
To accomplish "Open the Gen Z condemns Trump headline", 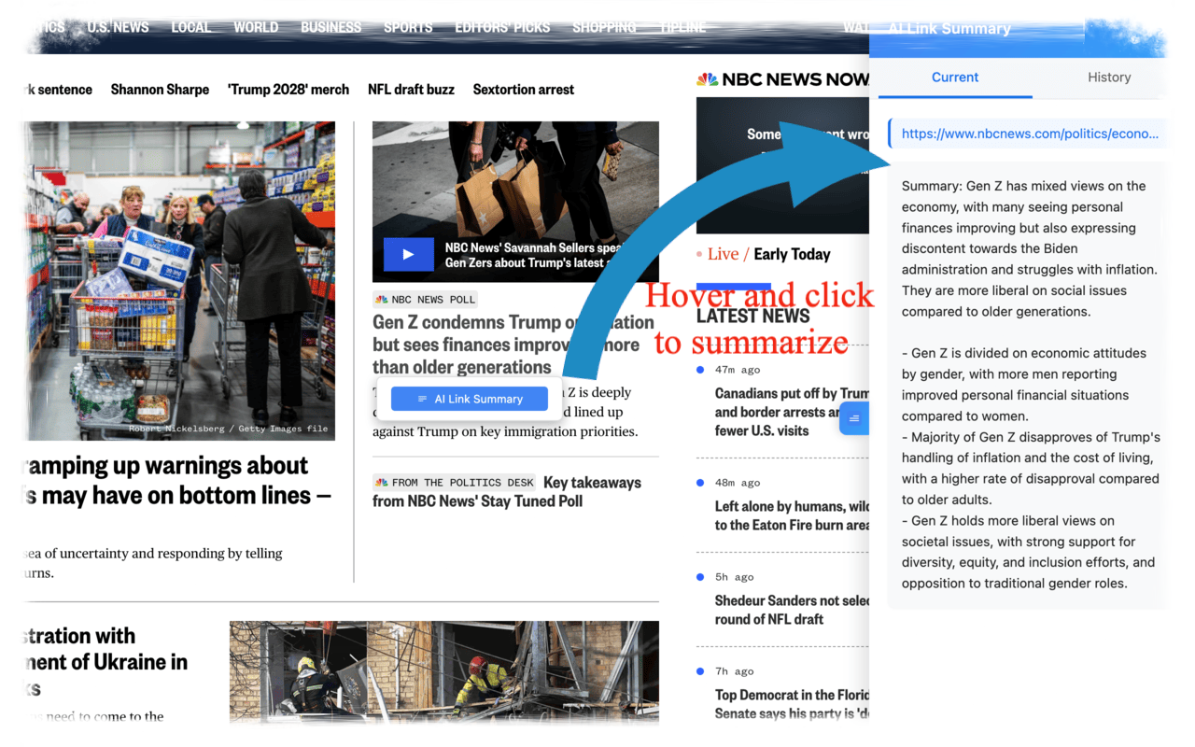I will pos(513,345).
